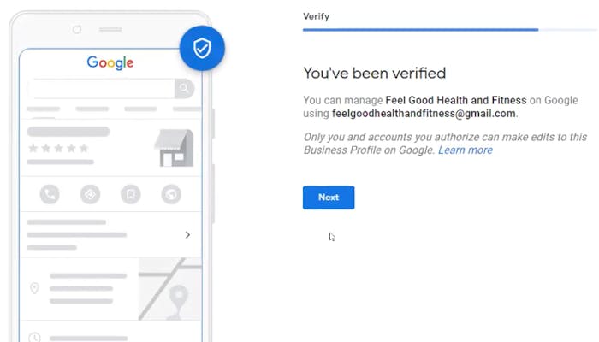Click the location pin icon in the phone mockup
Image resolution: width=599 pixels, height=342 pixels.
35,288
